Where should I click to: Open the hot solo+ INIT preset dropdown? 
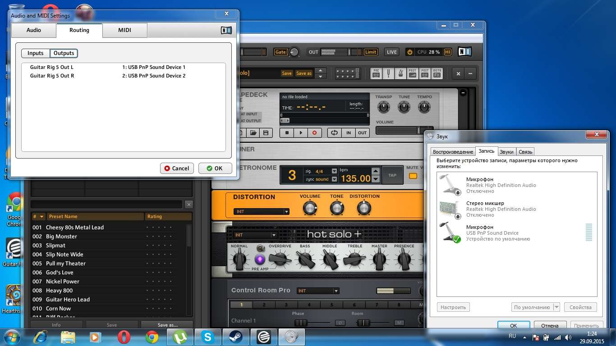pos(255,235)
